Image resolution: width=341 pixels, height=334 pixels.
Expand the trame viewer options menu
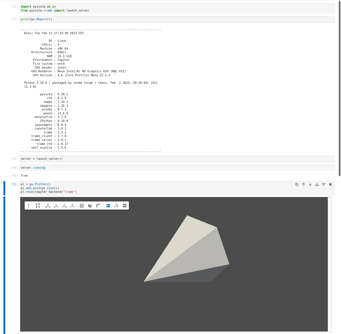click(x=29, y=205)
